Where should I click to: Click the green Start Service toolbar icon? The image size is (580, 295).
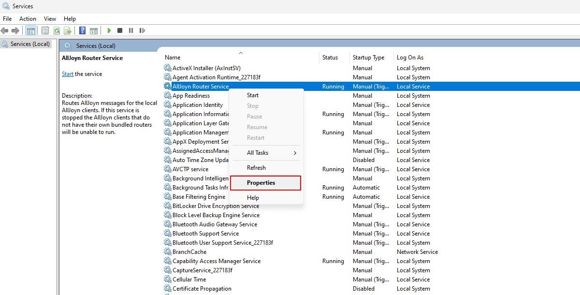coord(109,30)
